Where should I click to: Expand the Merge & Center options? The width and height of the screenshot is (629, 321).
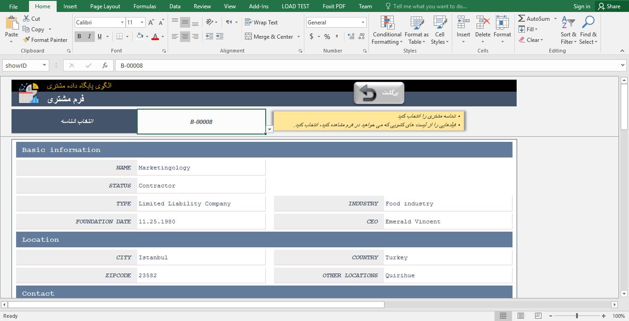298,37
